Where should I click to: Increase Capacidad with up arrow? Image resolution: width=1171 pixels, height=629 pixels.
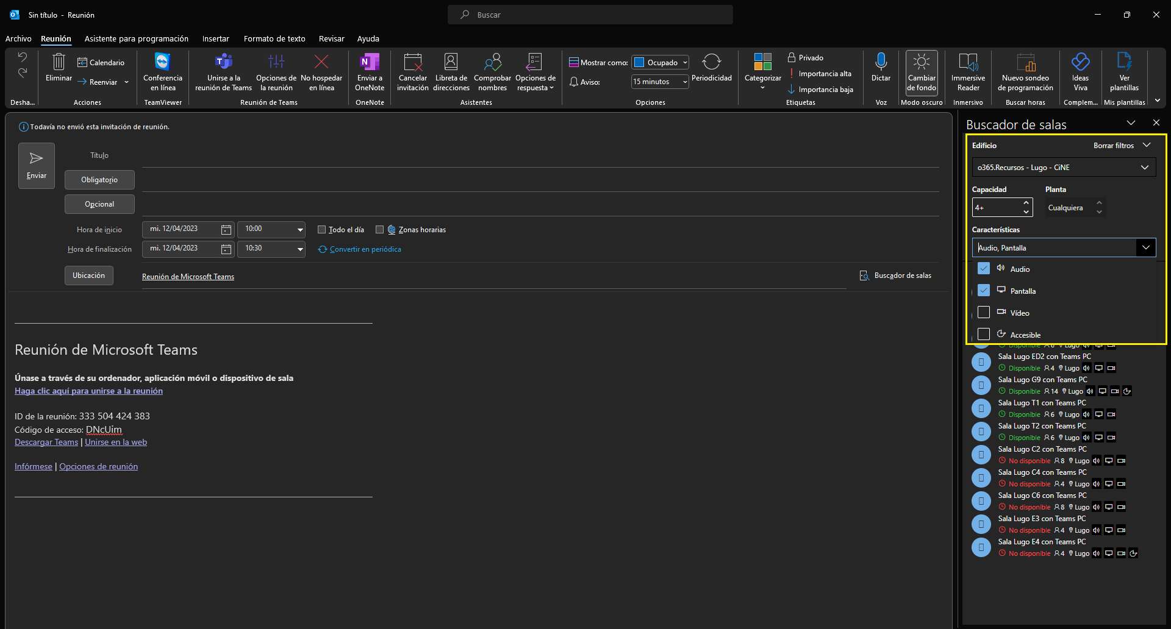(1026, 202)
